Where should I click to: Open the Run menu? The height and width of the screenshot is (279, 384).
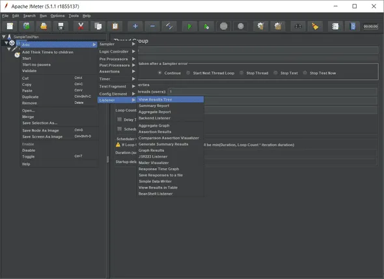point(43,16)
